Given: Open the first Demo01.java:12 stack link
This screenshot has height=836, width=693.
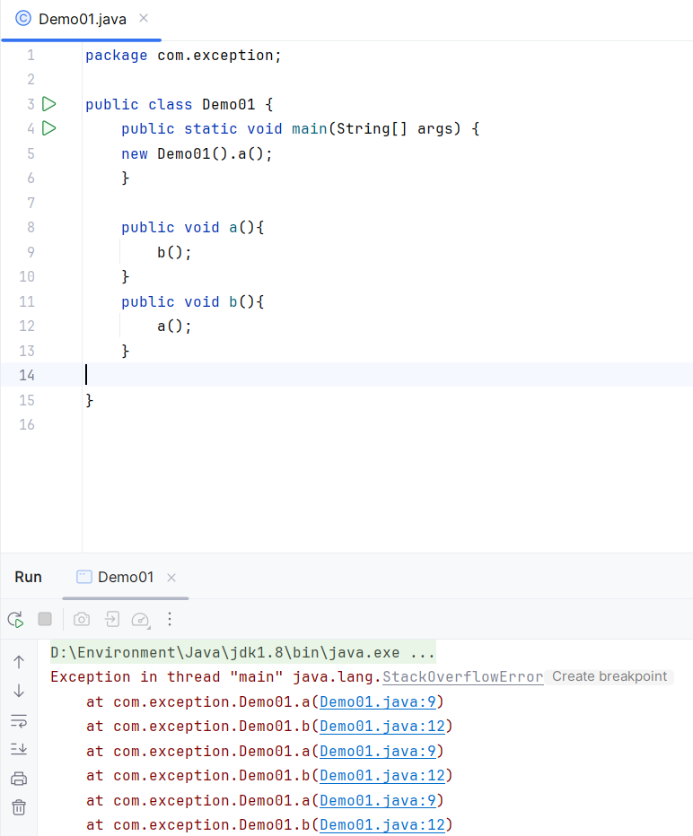Looking at the screenshot, I should tap(382, 727).
